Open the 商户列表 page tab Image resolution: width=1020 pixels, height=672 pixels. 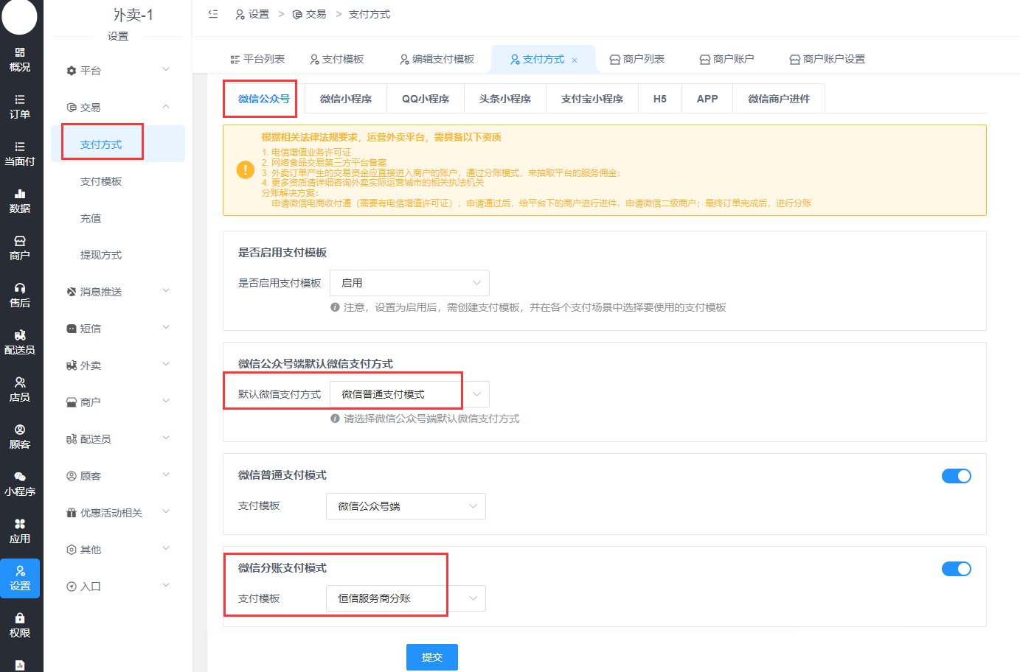[x=637, y=59]
